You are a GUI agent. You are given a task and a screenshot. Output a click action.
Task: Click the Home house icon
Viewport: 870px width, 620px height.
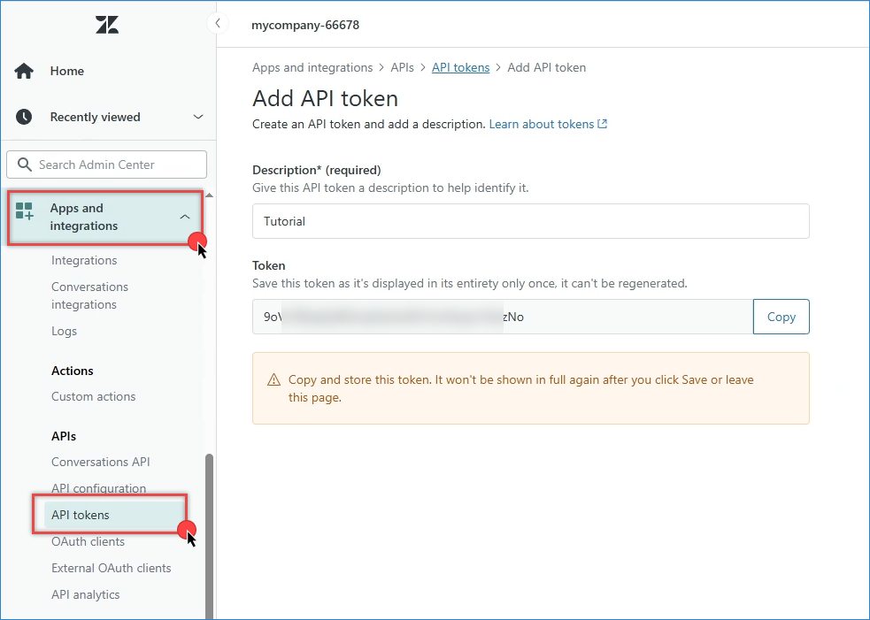24,71
